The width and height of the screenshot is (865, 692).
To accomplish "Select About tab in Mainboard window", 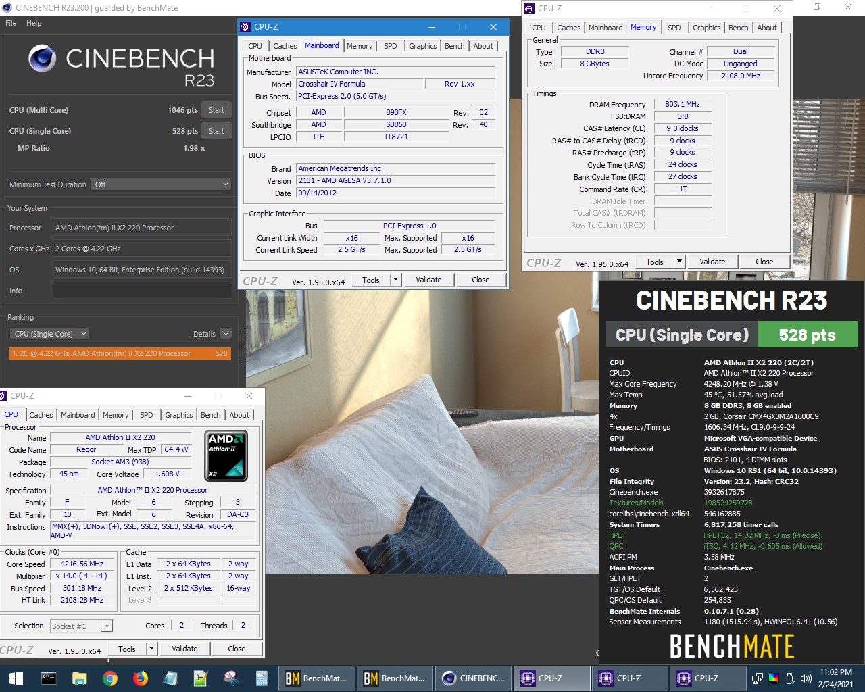I will 483,46.
